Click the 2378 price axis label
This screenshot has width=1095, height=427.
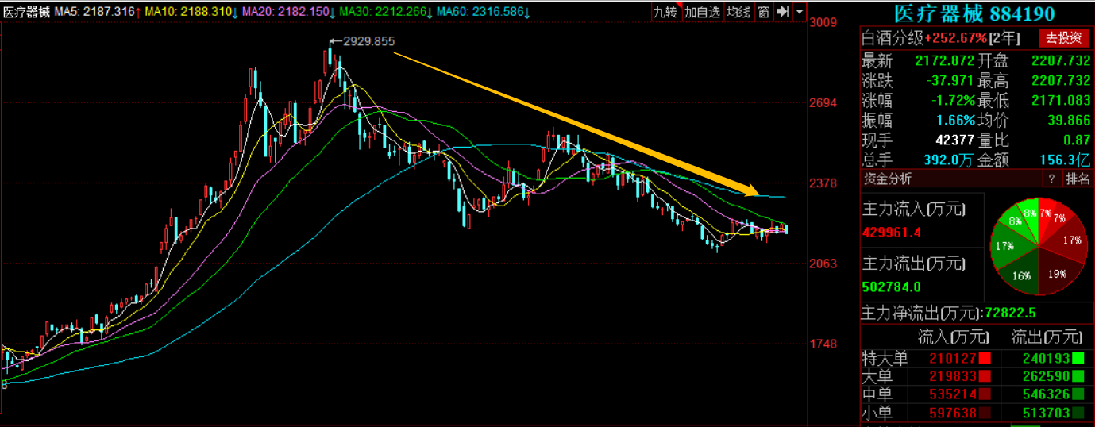823,183
